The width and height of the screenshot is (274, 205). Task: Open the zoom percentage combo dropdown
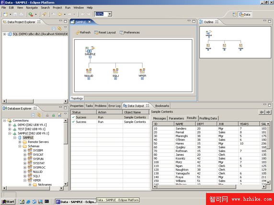[110, 14]
